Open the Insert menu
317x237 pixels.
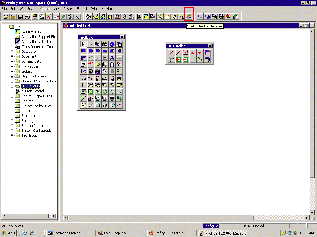68,9
